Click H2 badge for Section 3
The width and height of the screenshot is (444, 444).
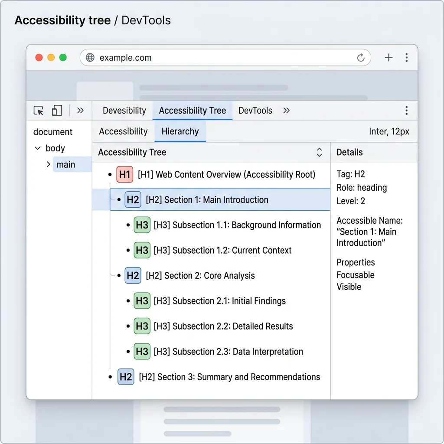coord(126,377)
